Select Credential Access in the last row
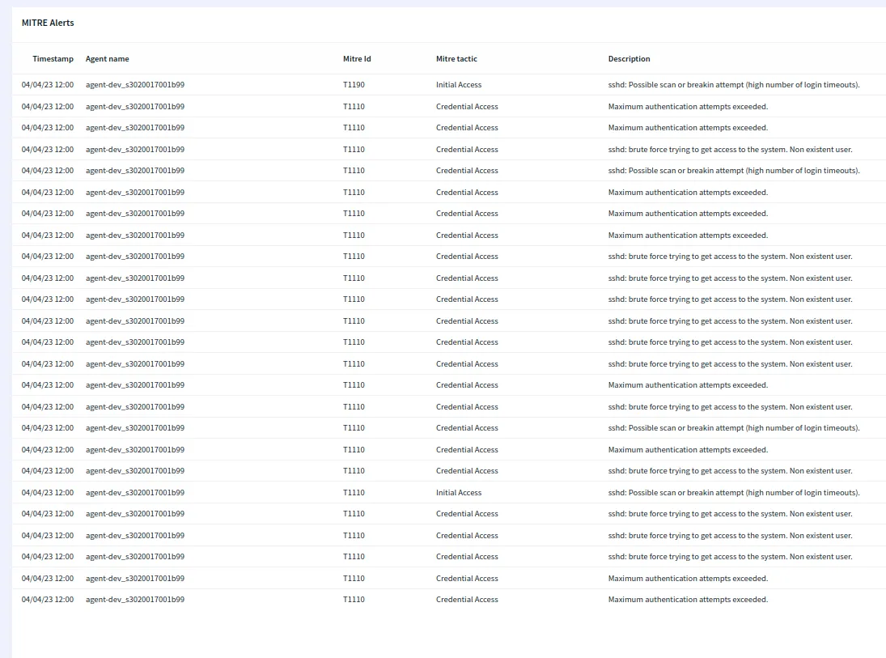This screenshot has height=658, width=886. click(x=467, y=600)
